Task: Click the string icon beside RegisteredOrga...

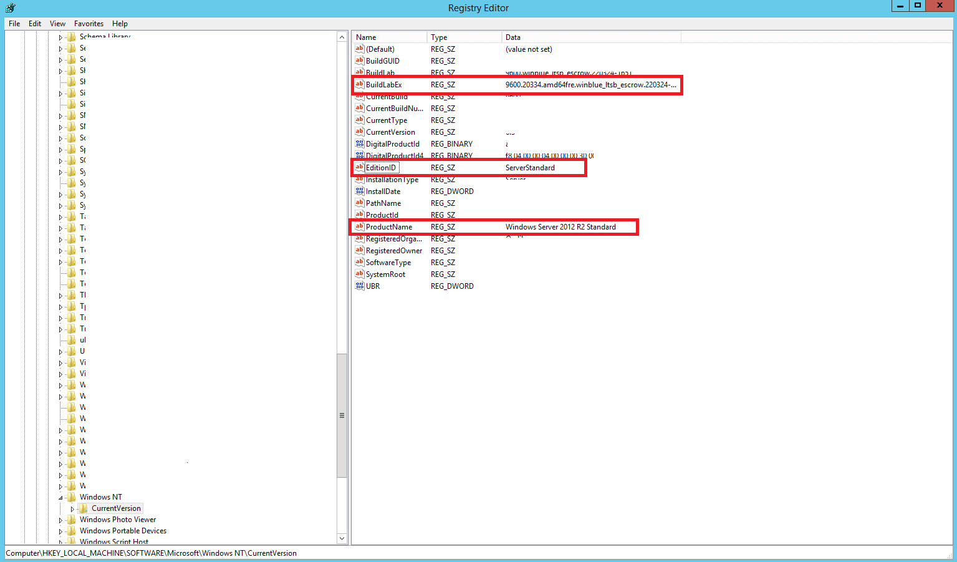Action: 360,238
